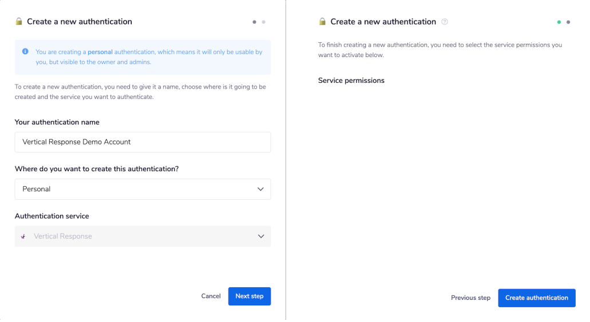Screen dimensions: 590x322
Task: Click the Next step button
Action: (249, 296)
